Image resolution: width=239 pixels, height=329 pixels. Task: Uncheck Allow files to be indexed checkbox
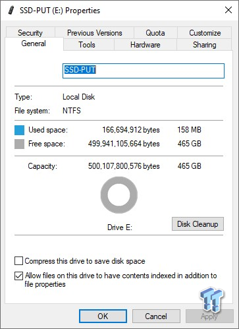18,276
